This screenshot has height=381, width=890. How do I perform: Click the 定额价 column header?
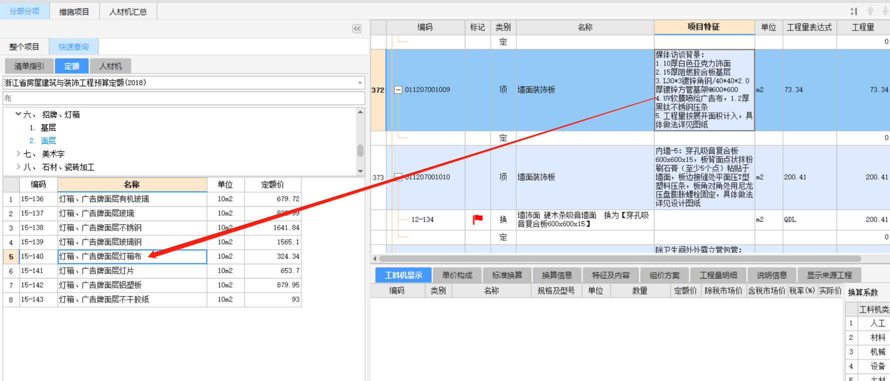pyautogui.click(x=273, y=184)
